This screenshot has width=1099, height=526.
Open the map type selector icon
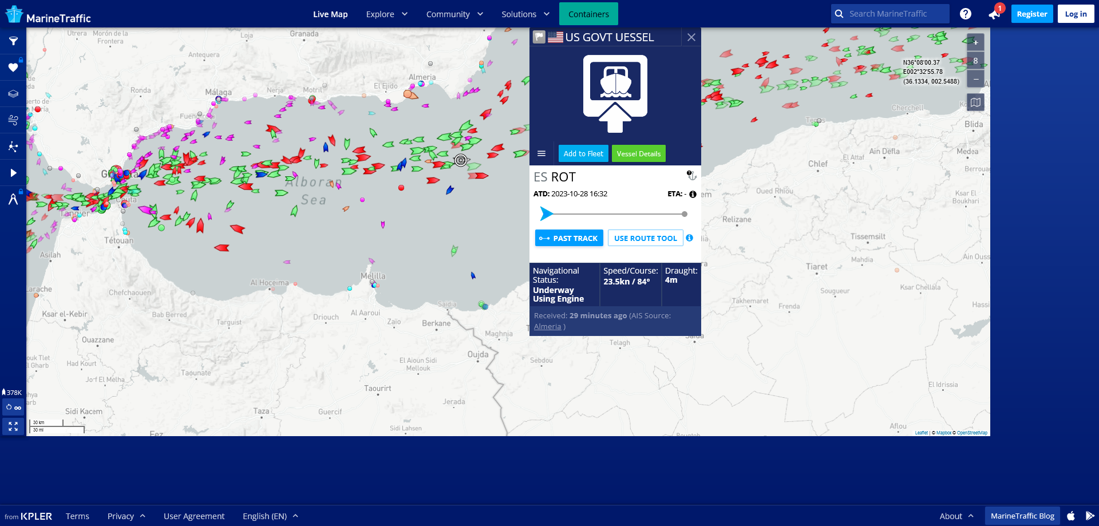(975, 102)
